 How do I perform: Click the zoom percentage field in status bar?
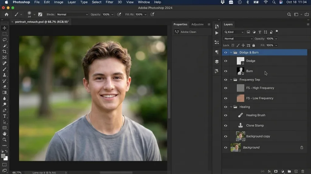[17, 172]
